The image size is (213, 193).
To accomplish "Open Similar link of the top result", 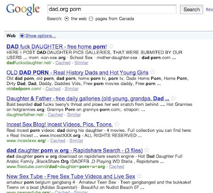I will click(81, 63).
